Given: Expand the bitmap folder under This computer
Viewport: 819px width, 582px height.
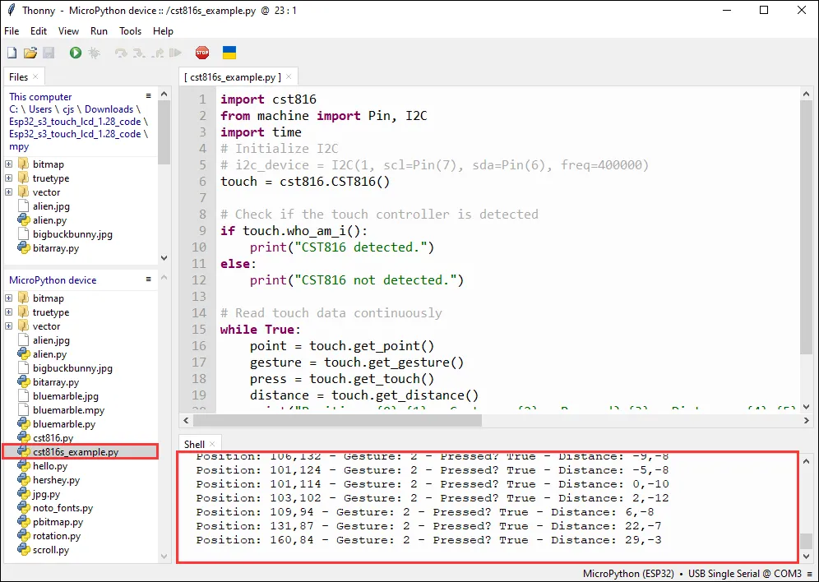Looking at the screenshot, I should click(x=9, y=164).
